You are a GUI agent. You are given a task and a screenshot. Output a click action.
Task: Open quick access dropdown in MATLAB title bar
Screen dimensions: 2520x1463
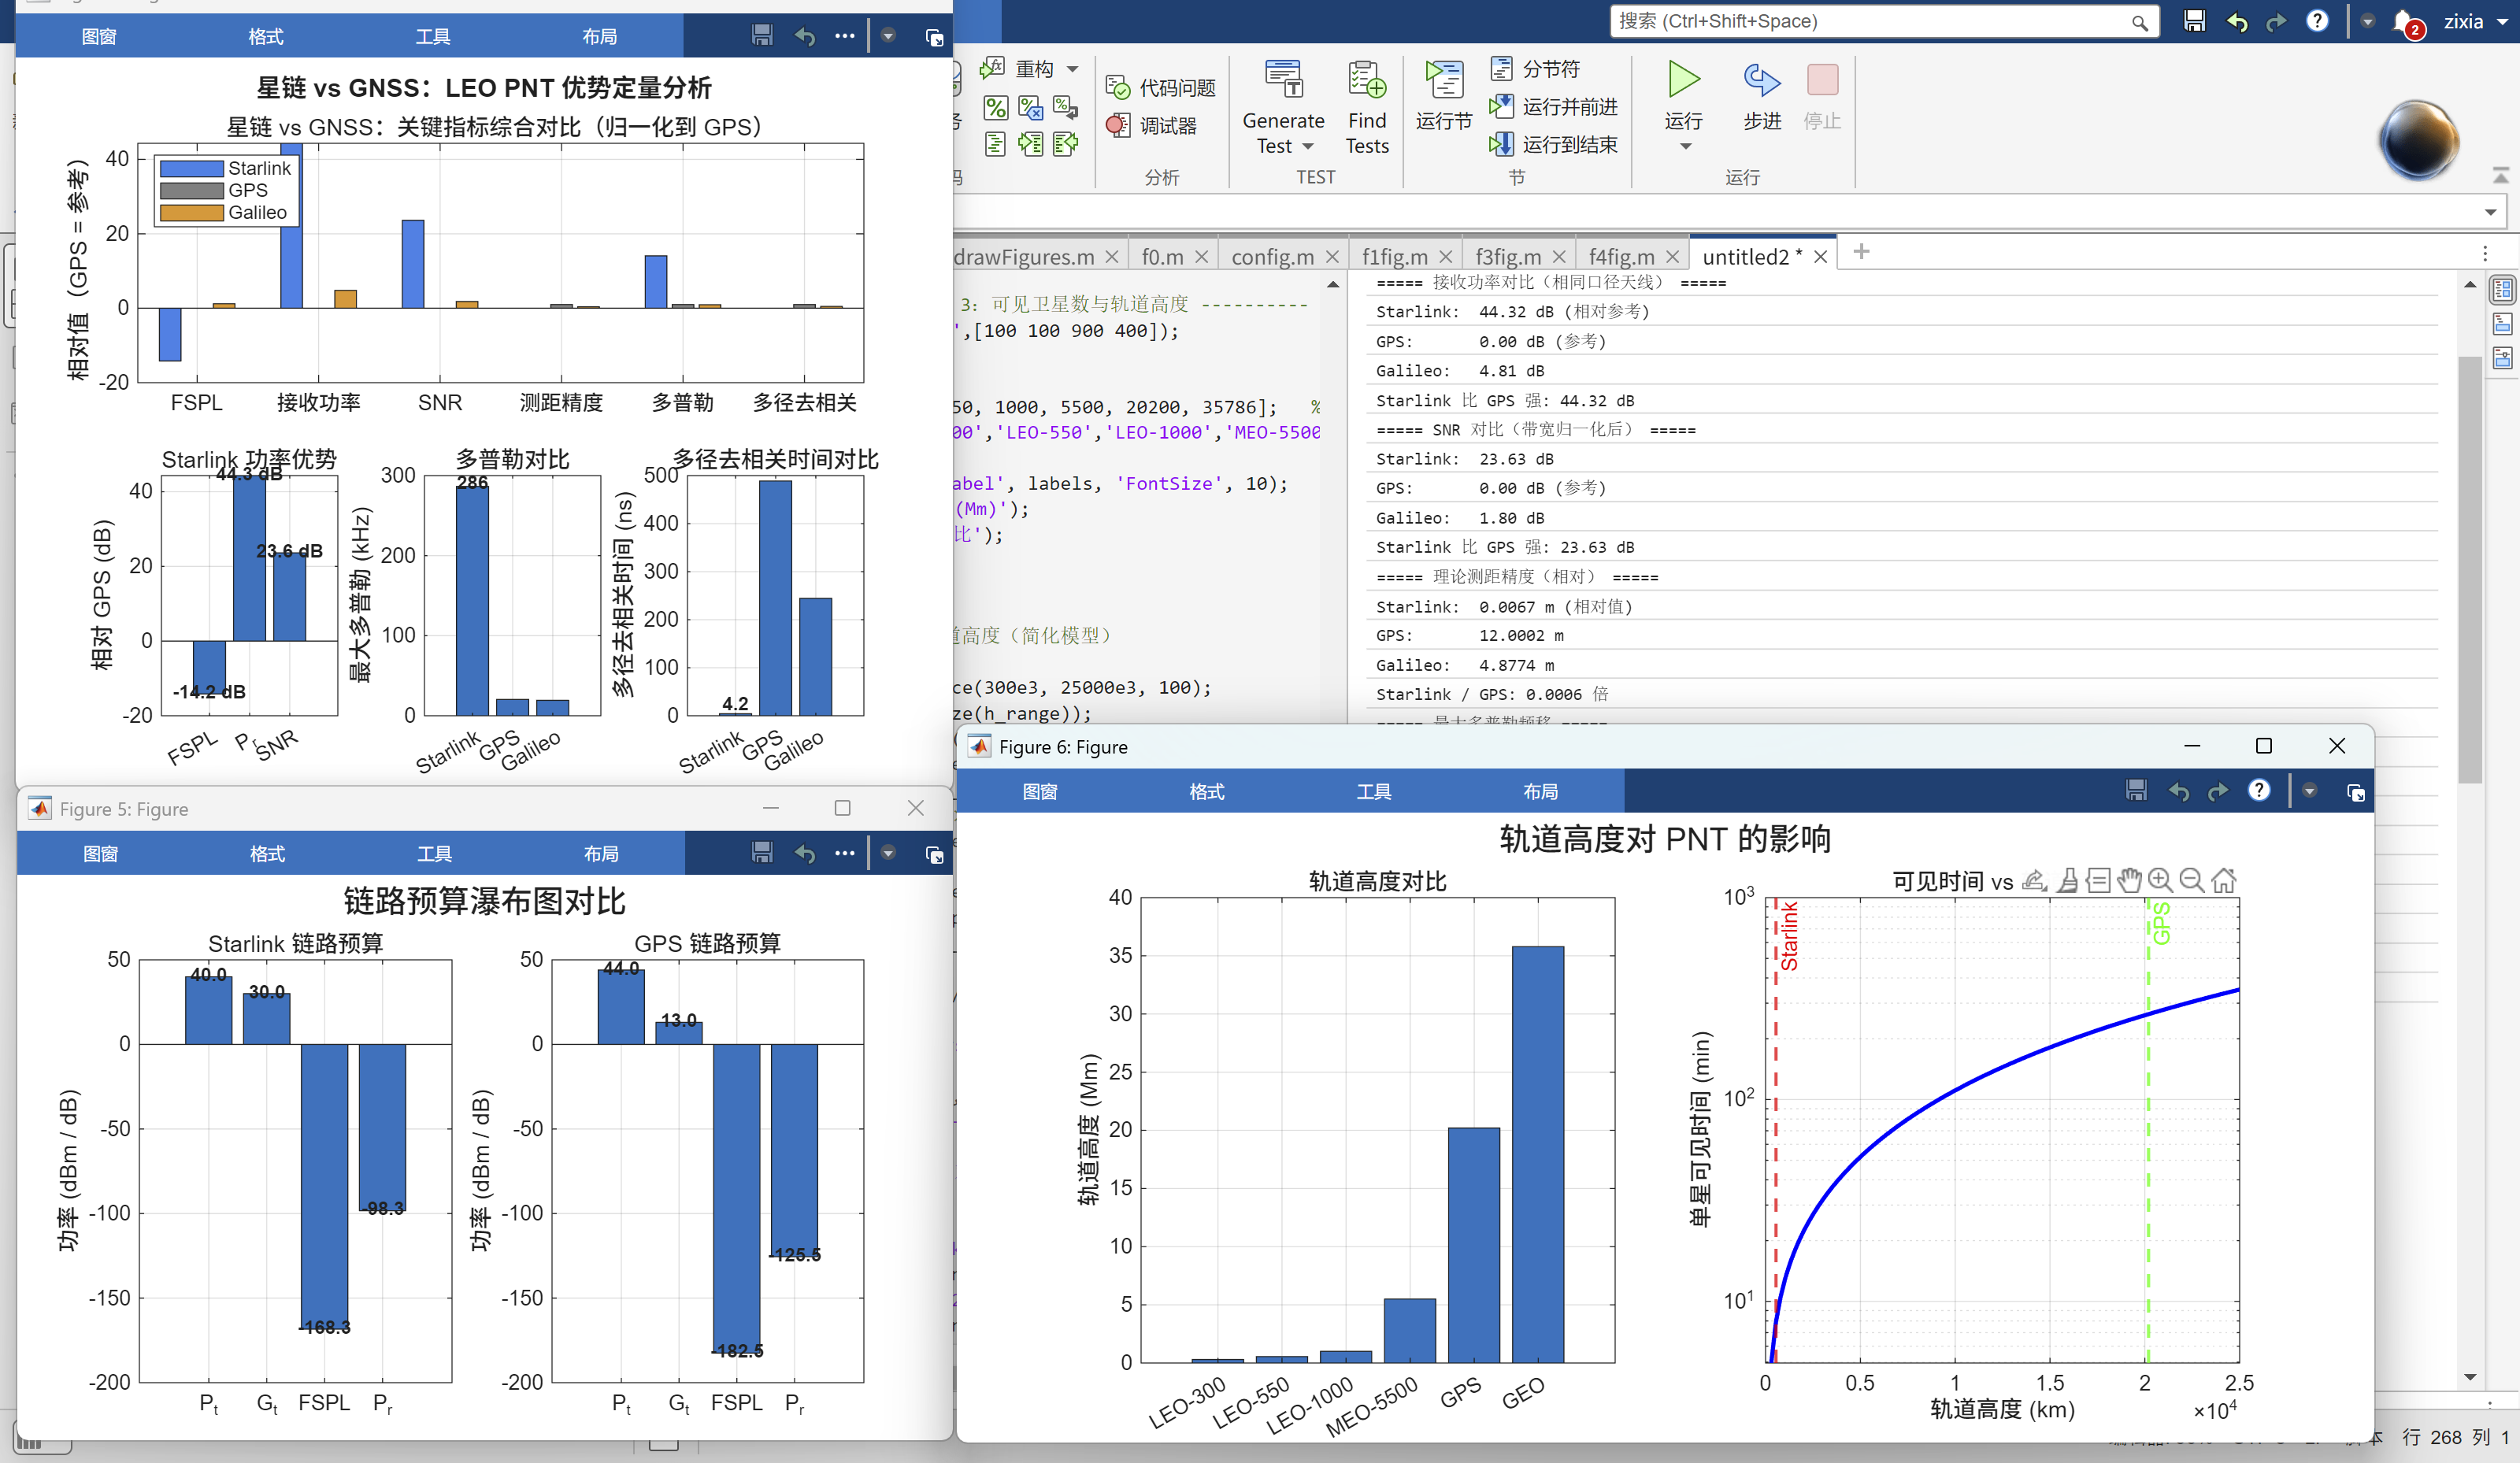pos(2367,21)
